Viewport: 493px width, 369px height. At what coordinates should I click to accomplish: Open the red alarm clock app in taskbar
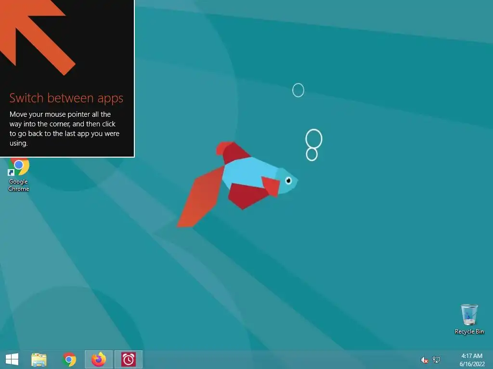pyautogui.click(x=128, y=359)
